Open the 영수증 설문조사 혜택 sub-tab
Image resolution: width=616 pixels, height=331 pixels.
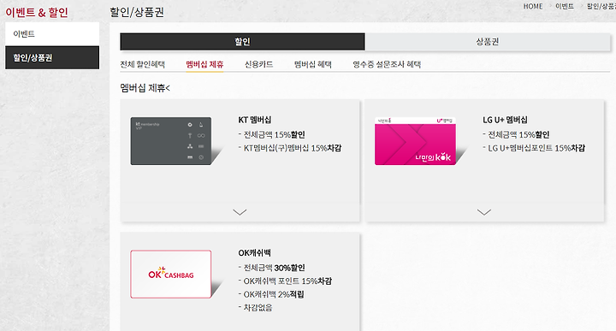(x=387, y=64)
